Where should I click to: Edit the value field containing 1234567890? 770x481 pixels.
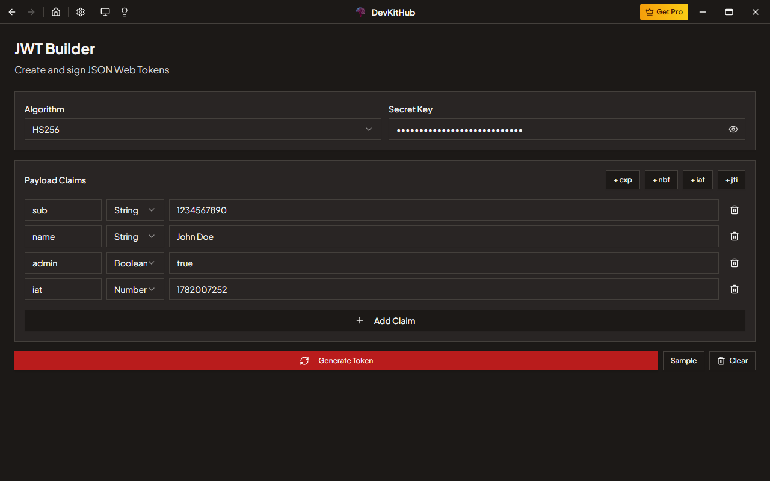[x=444, y=210]
